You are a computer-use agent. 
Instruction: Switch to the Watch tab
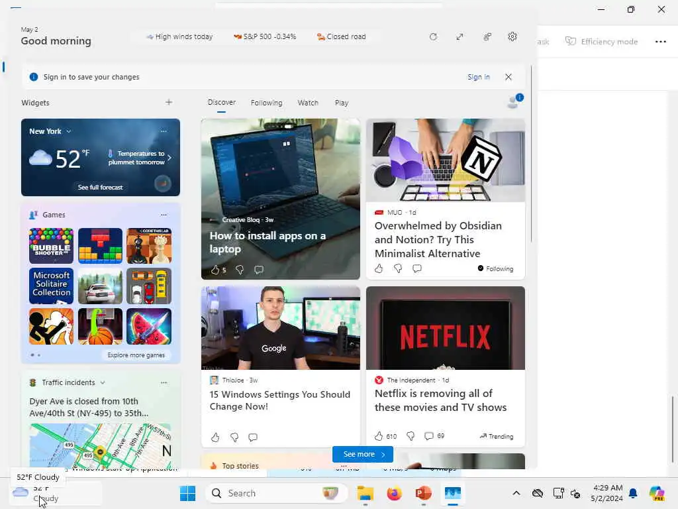click(308, 103)
